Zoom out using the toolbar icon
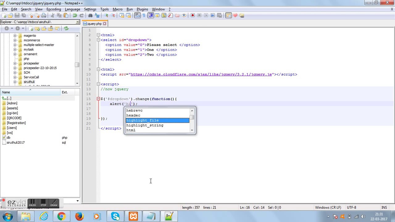This screenshot has width=395, height=222. tap(113, 15)
